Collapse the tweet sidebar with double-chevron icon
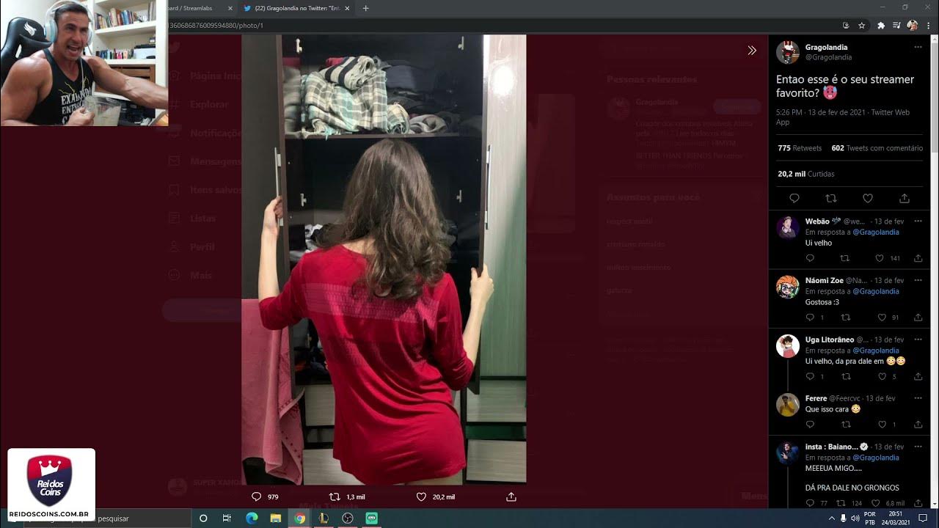Viewport: 939px width, 528px height. [x=752, y=51]
